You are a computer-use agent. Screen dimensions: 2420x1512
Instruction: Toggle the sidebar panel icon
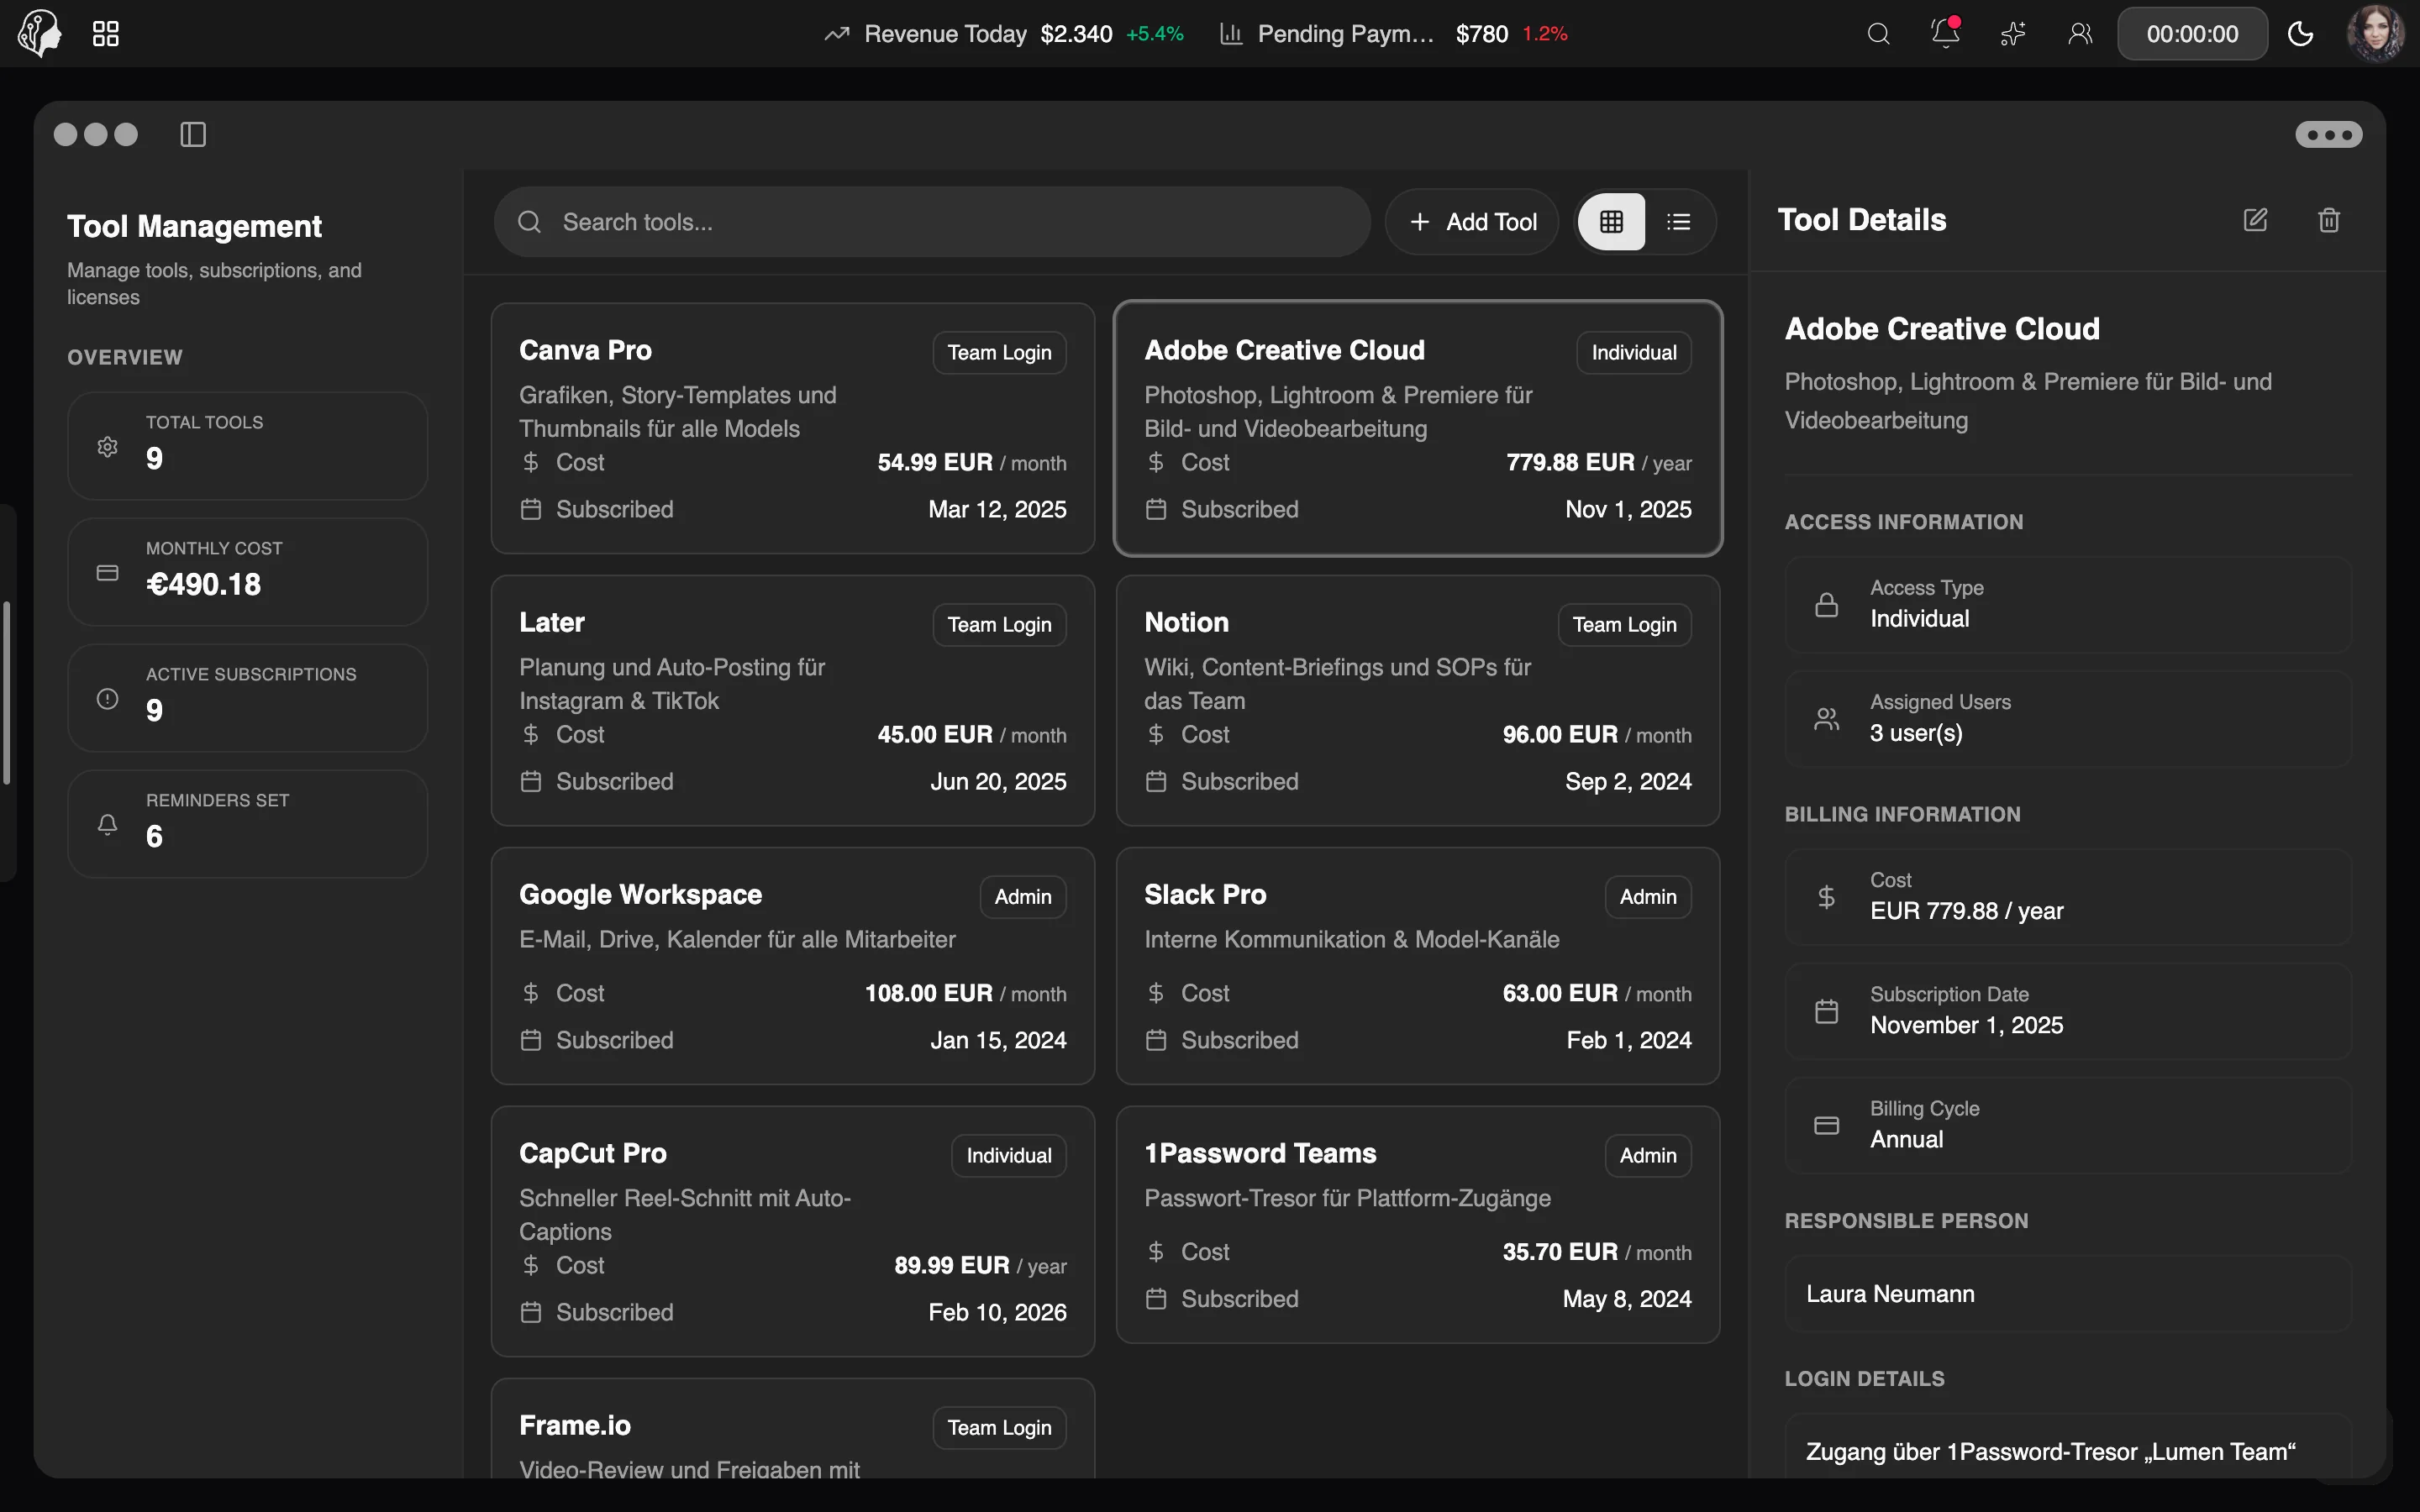[193, 134]
